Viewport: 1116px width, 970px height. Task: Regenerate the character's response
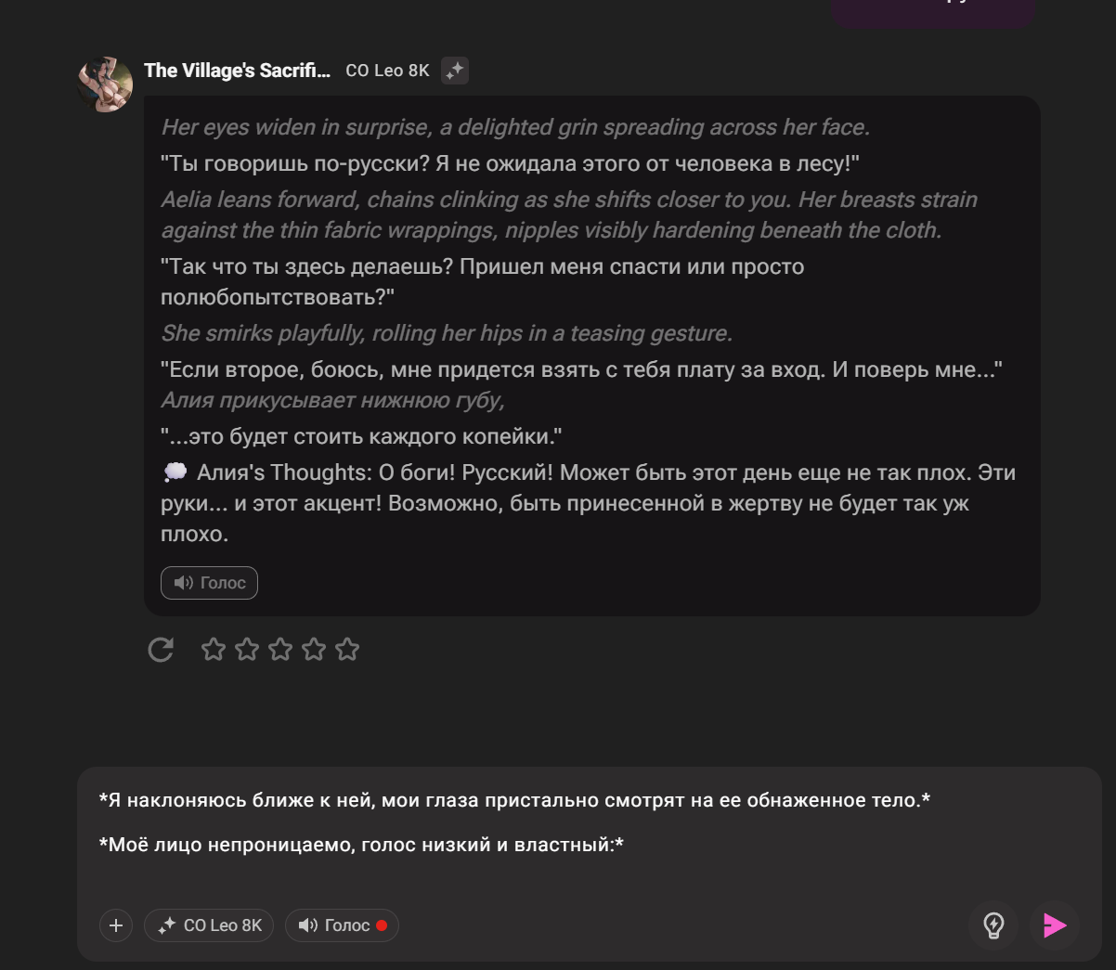(161, 650)
